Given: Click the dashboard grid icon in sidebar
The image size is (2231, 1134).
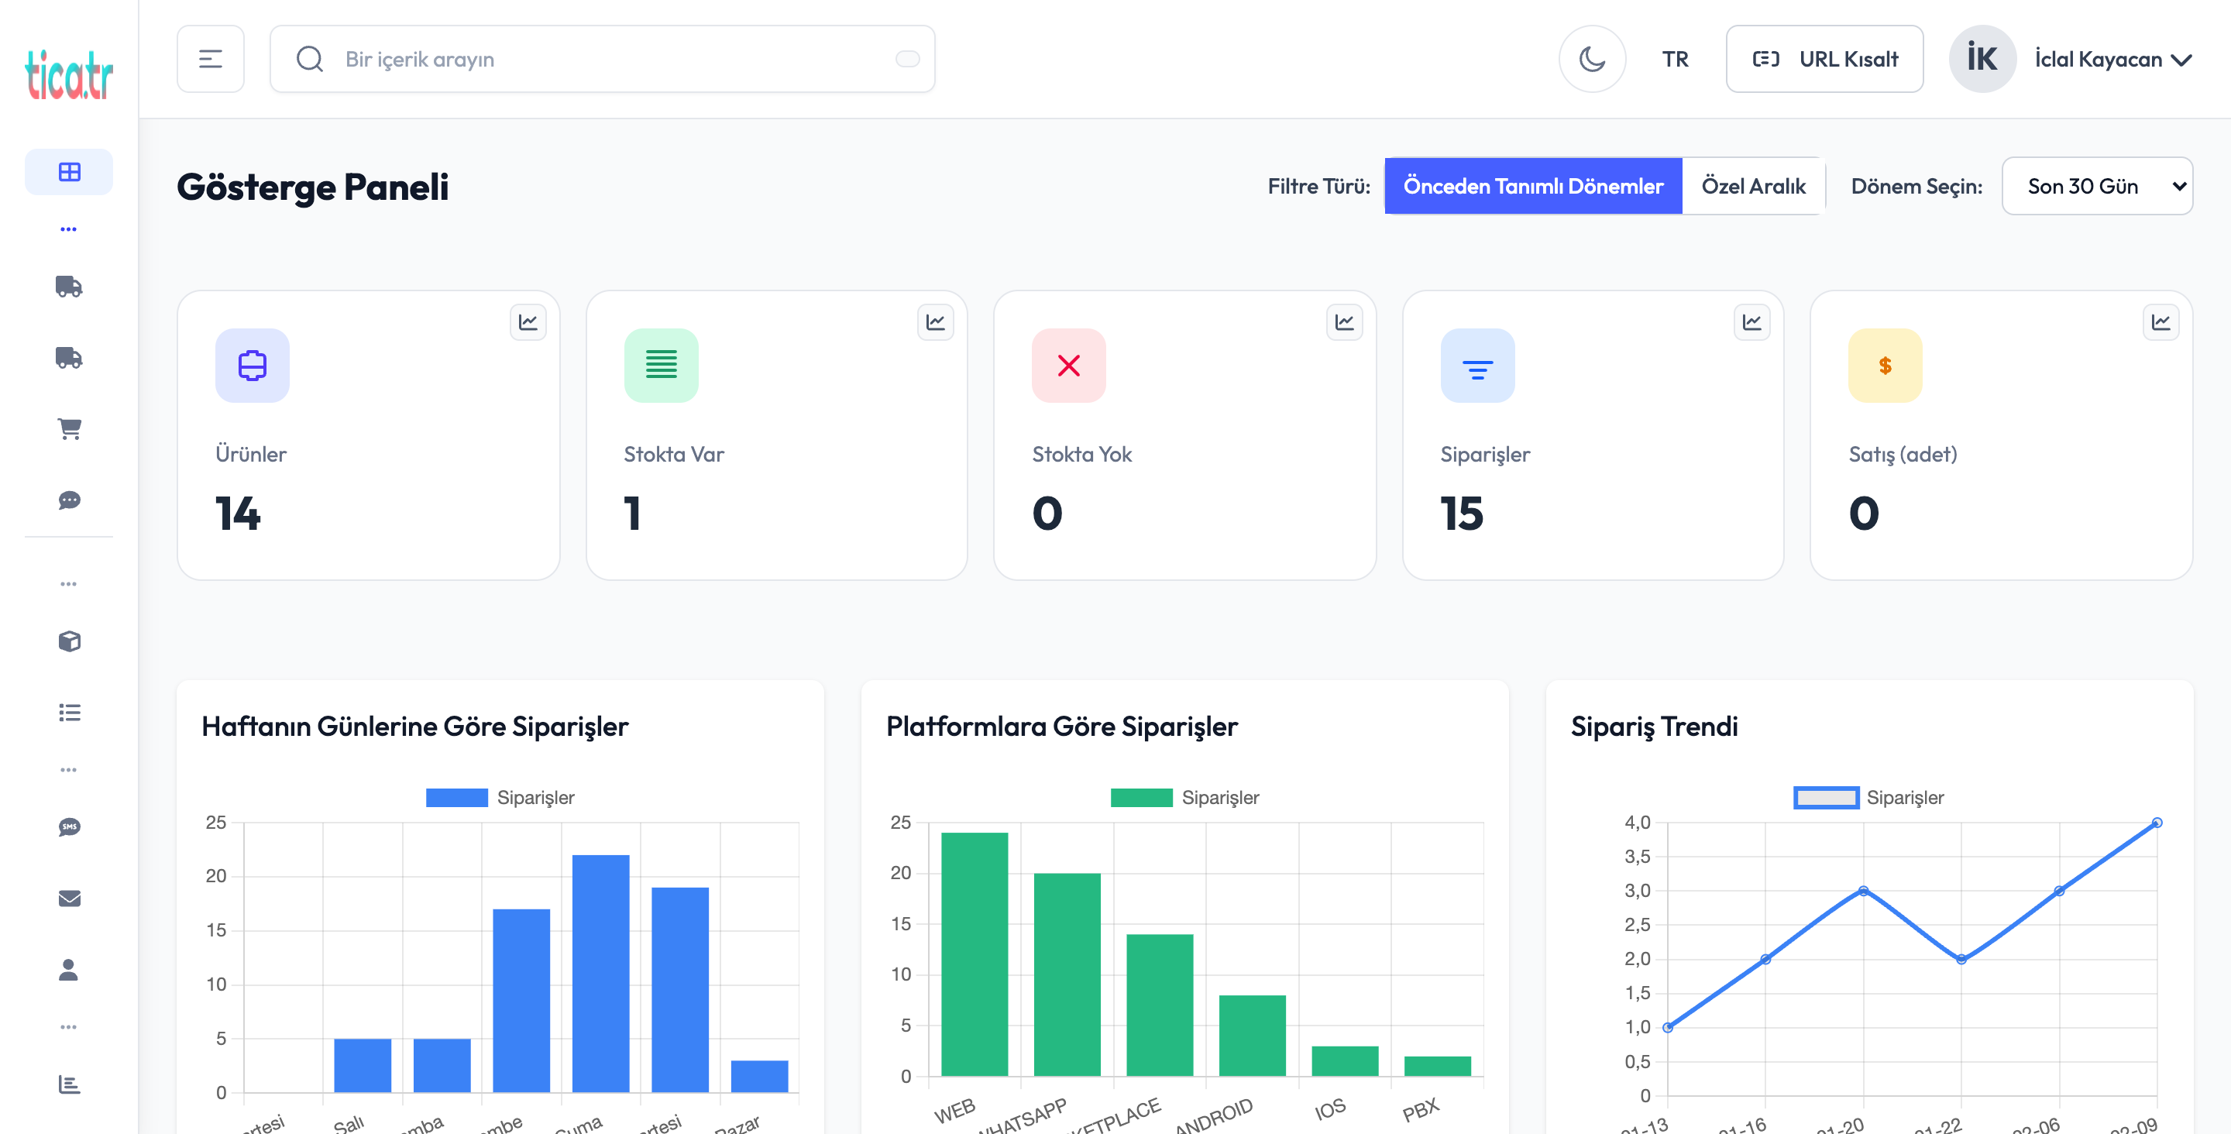Looking at the screenshot, I should (69, 171).
